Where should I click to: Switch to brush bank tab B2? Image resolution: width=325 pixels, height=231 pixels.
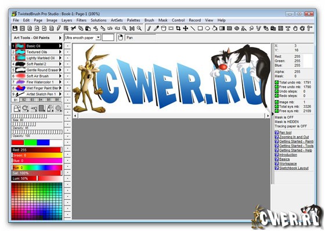tap(24, 100)
